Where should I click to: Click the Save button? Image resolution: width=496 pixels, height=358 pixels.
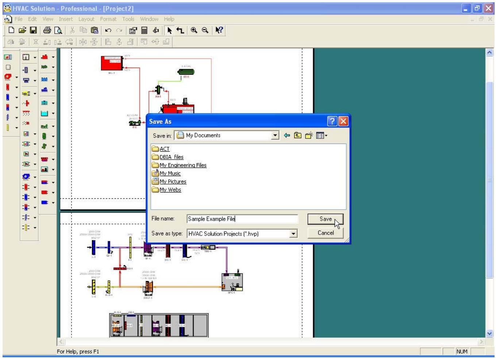click(x=326, y=220)
